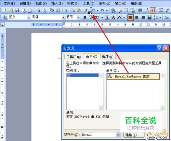Redo the last undone action
Screen dimensions: 171x141
coord(102,11)
